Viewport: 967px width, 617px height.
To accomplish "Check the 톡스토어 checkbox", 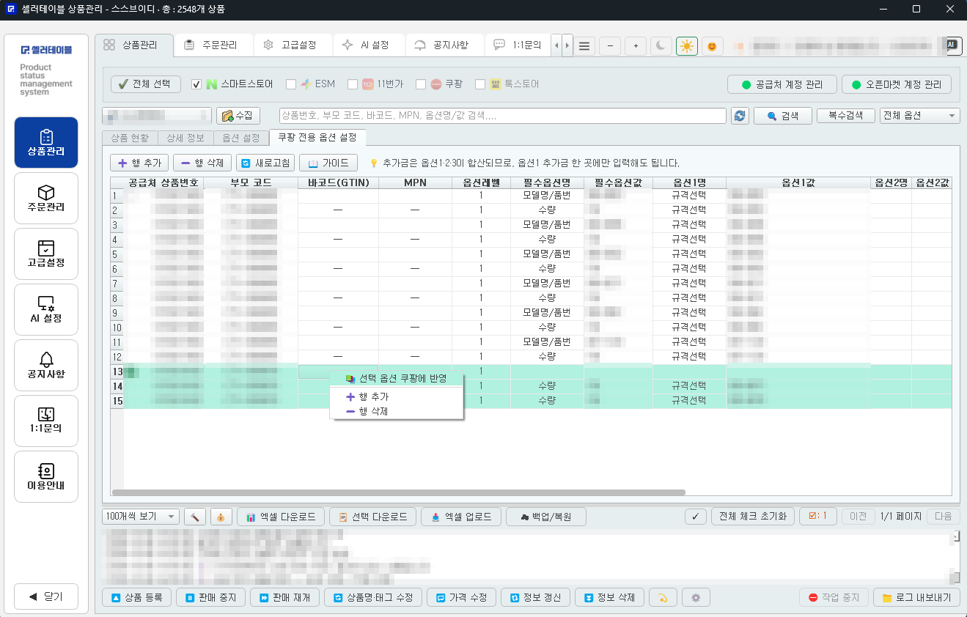I will tap(480, 84).
